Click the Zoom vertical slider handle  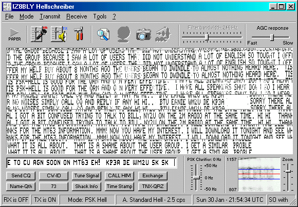[289, 171]
